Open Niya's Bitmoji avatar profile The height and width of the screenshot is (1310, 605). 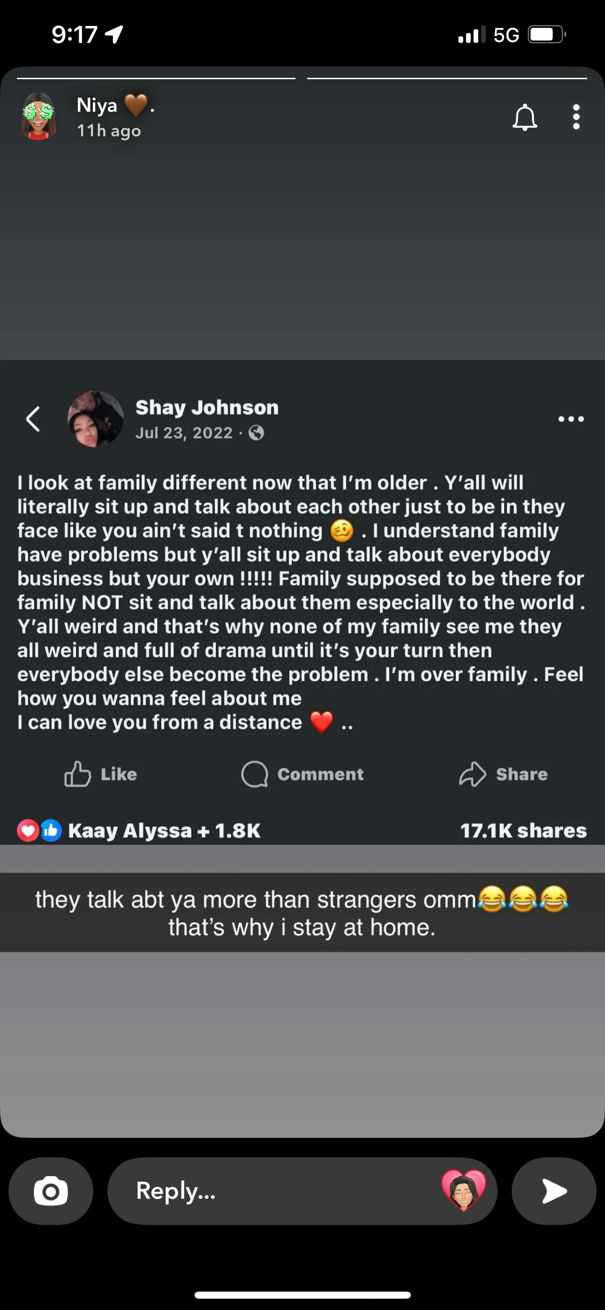tap(38, 116)
